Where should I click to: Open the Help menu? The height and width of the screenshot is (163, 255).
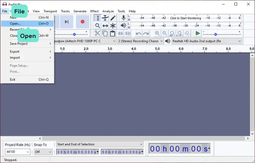[x=132, y=11]
